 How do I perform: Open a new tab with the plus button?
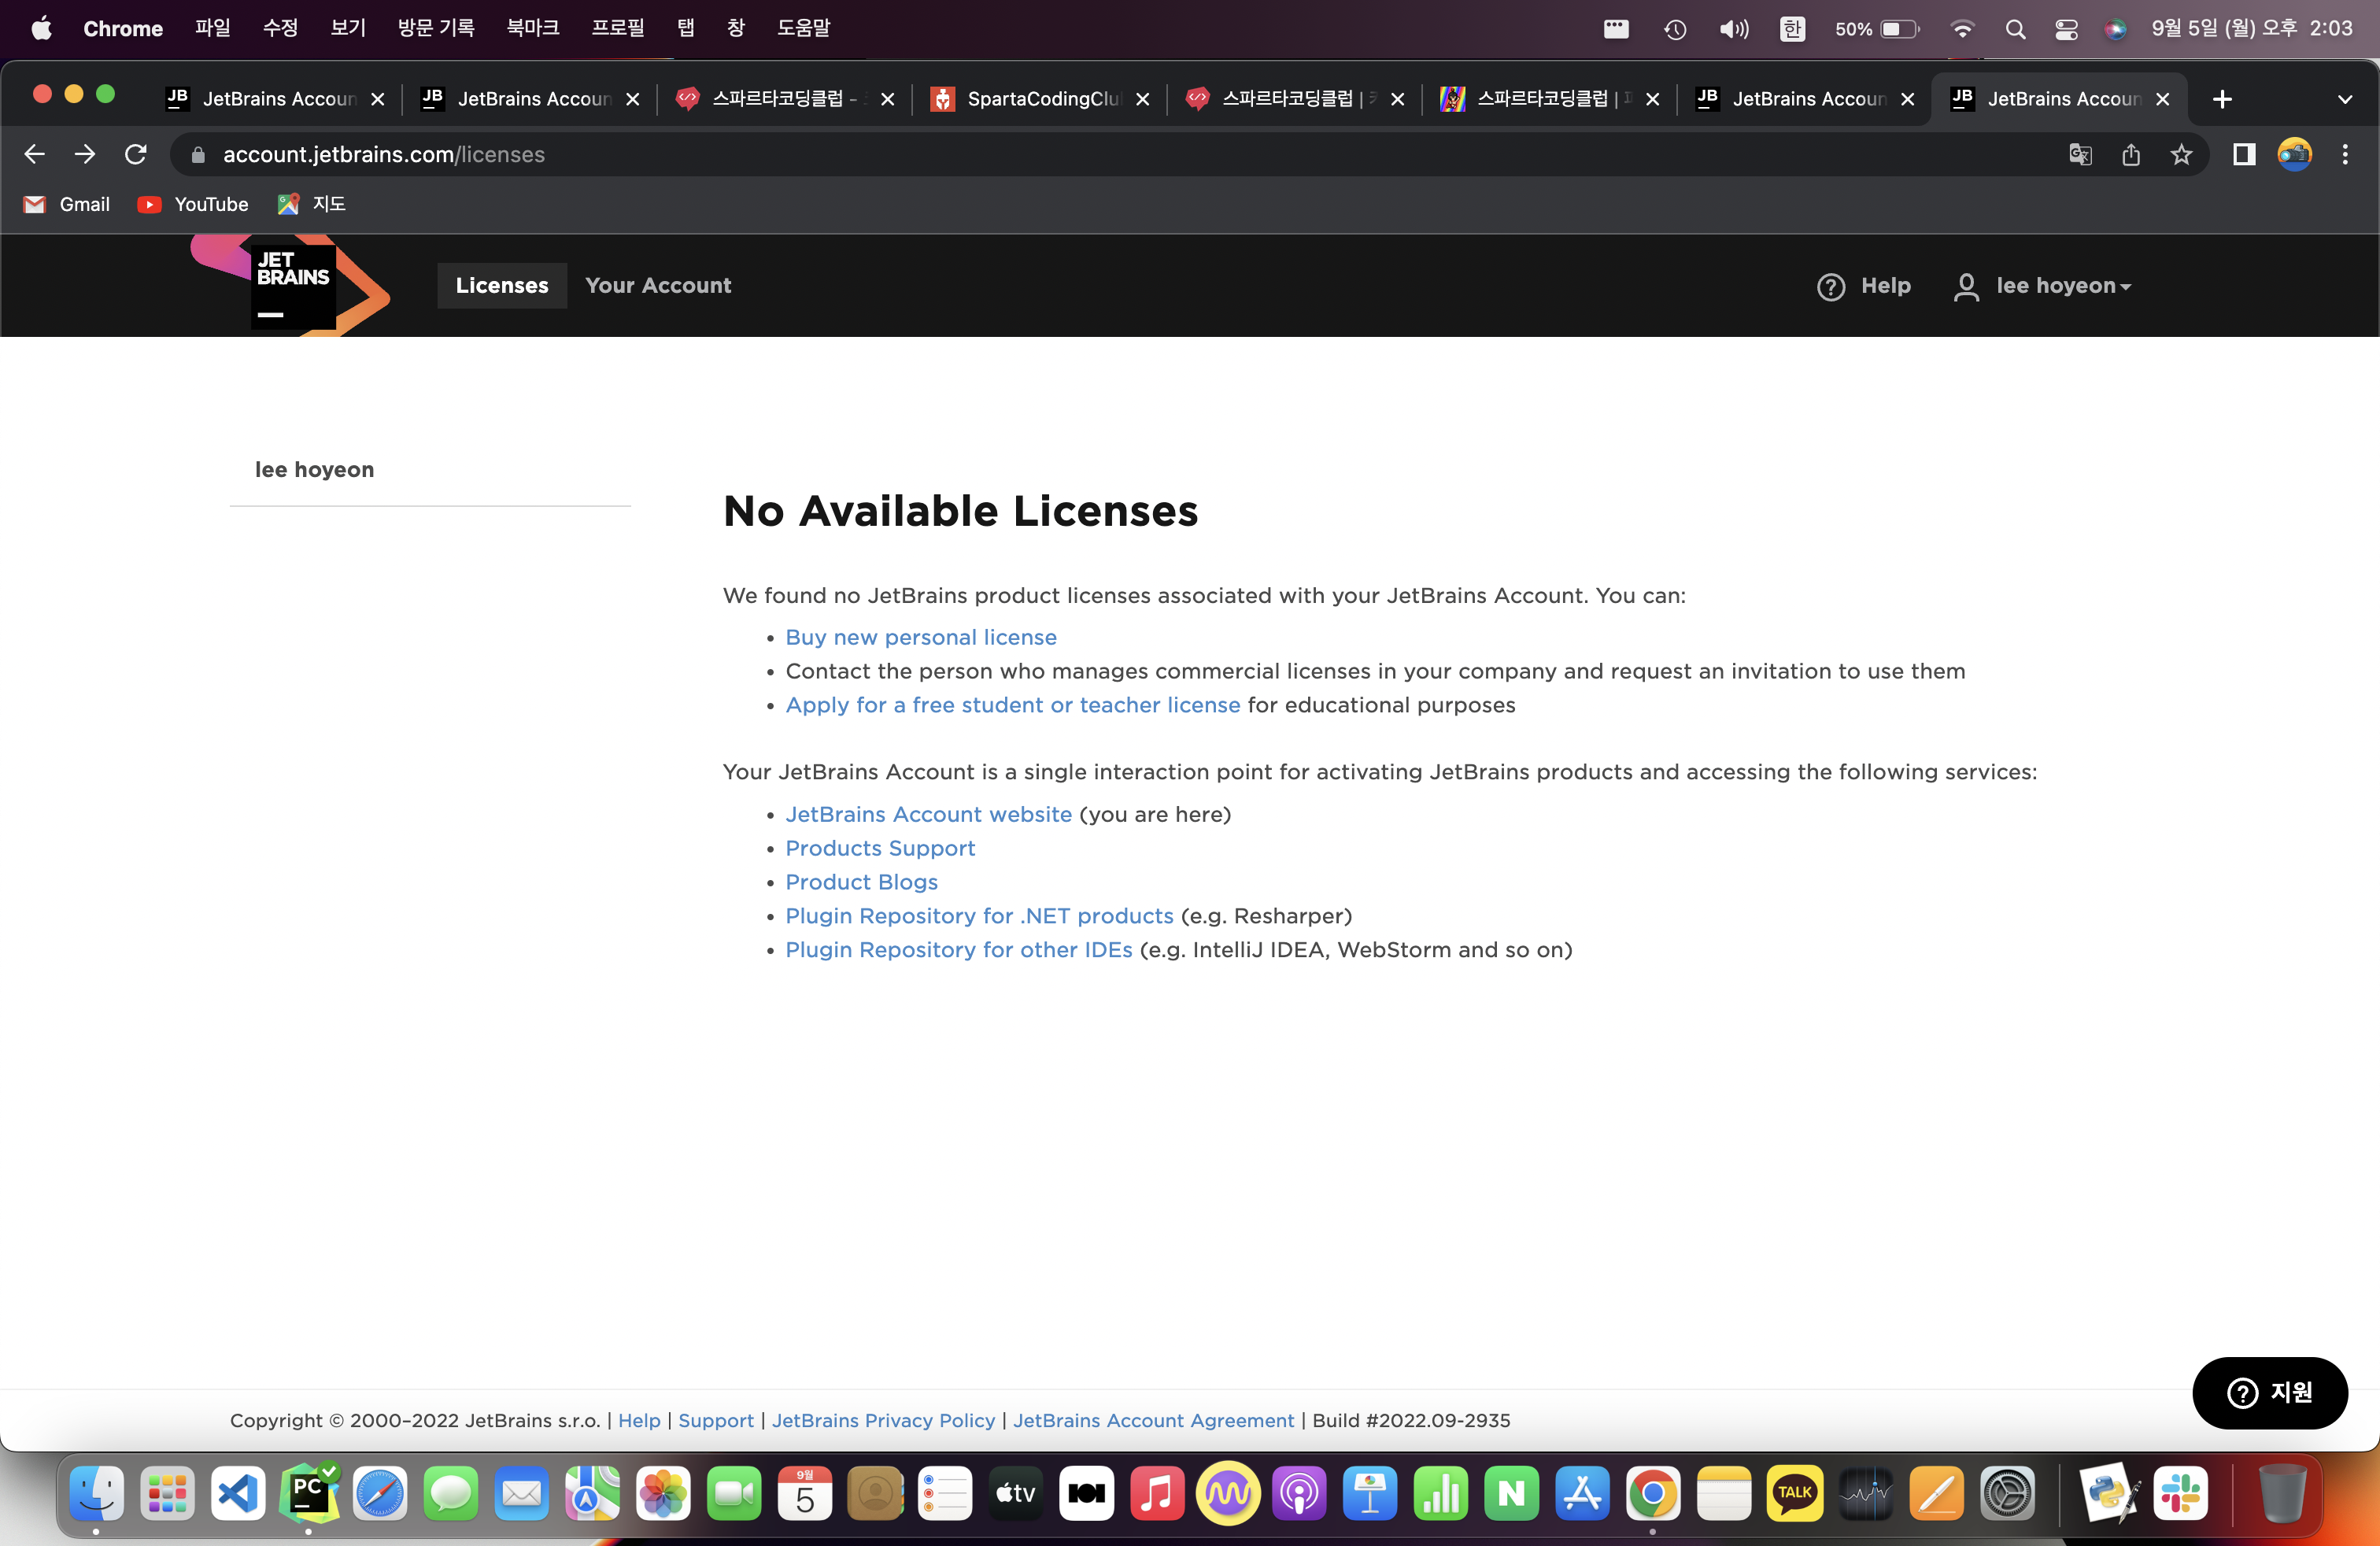point(2222,99)
